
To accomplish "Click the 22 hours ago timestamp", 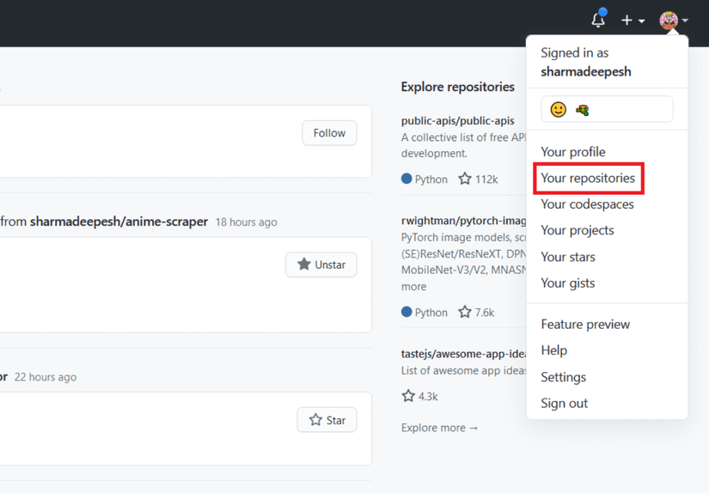I will coord(46,377).
